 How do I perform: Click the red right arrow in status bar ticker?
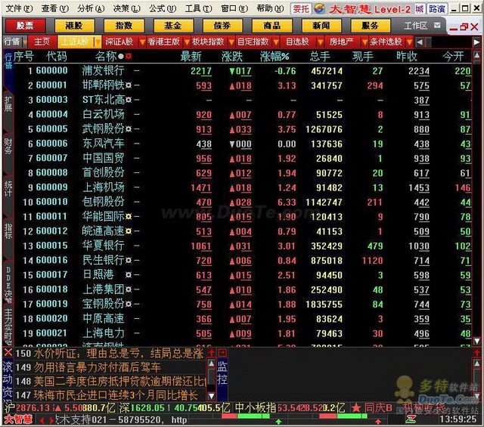51,420
